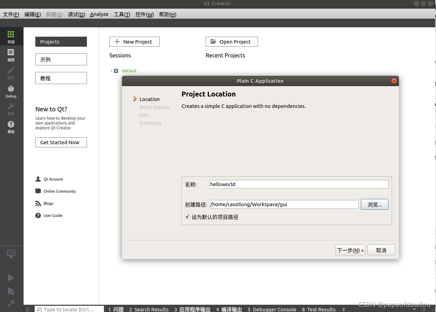Viewport: 436px width, 312px height.
Task: Start debugging with the Run-debug icon
Action: [11, 291]
